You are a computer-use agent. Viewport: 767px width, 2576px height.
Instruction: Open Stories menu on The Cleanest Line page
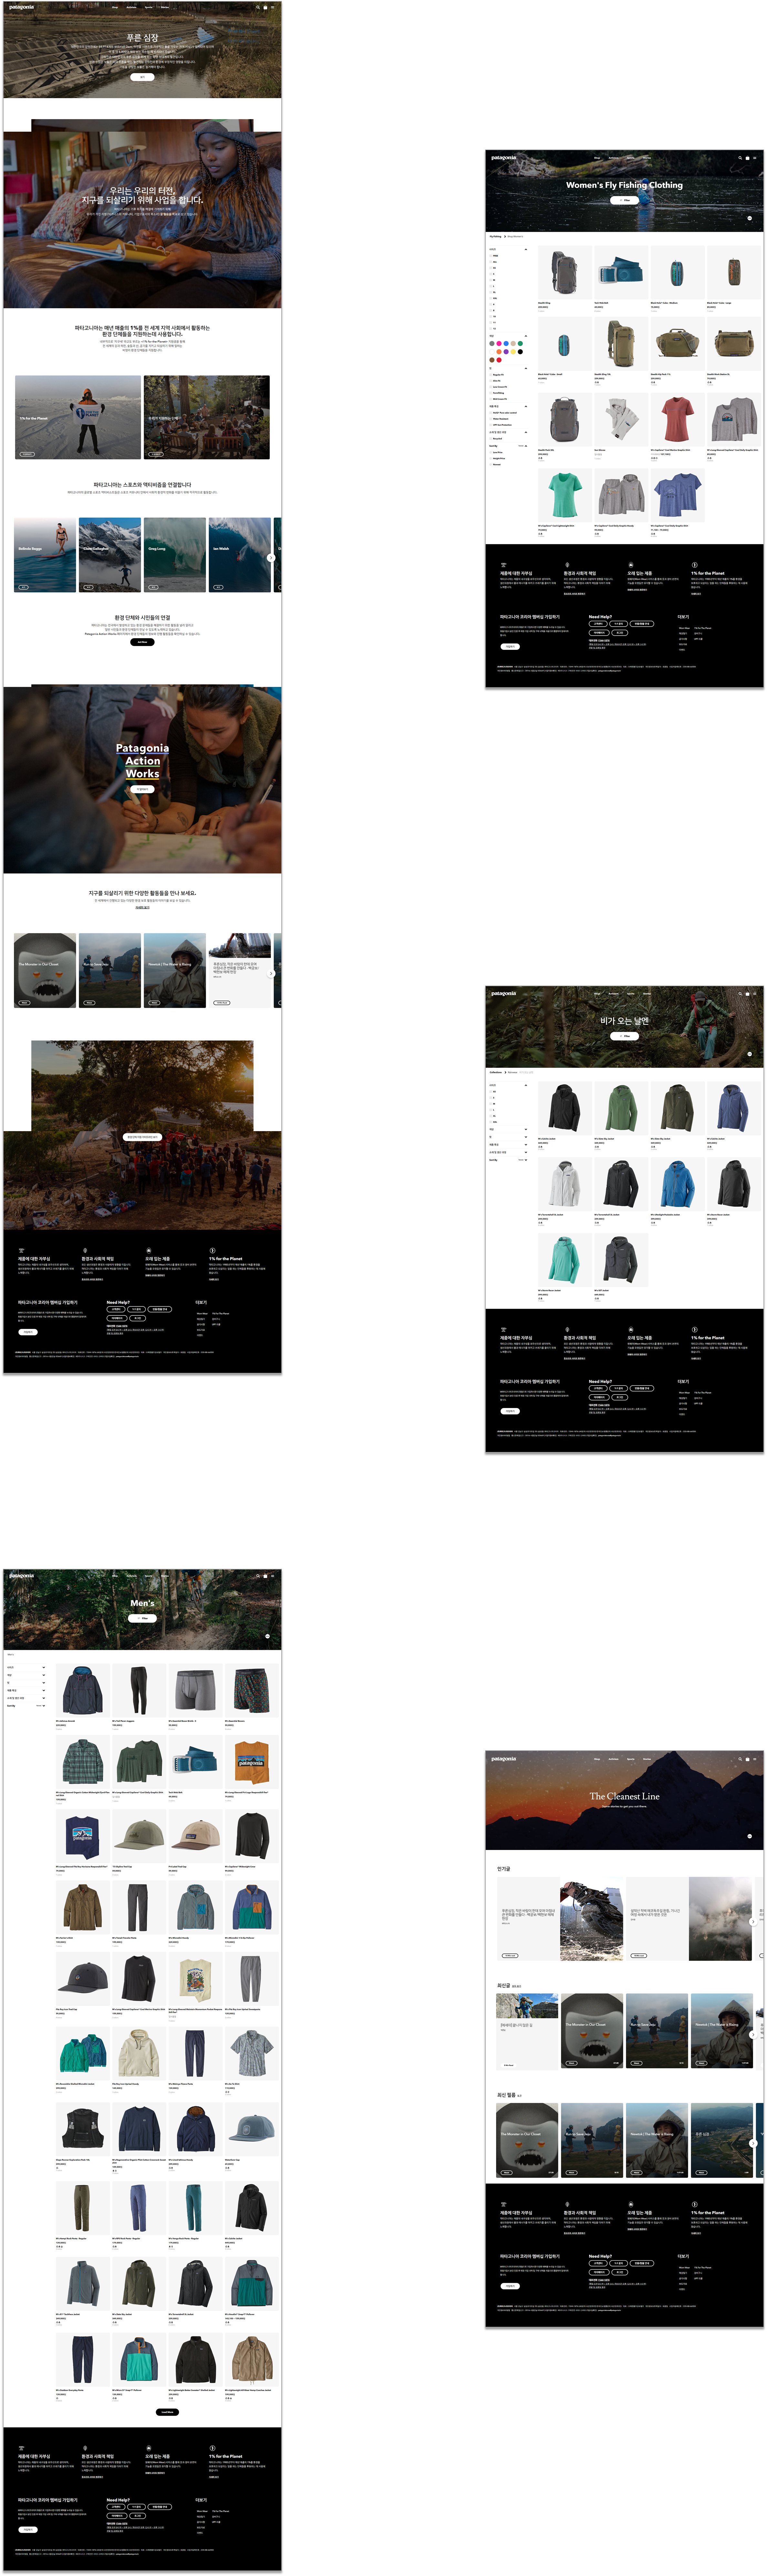tap(647, 1759)
